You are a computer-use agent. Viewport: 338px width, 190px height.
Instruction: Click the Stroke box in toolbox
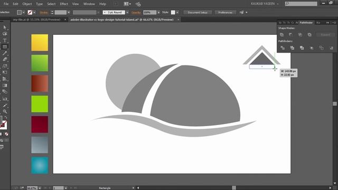[x=4, y=125]
